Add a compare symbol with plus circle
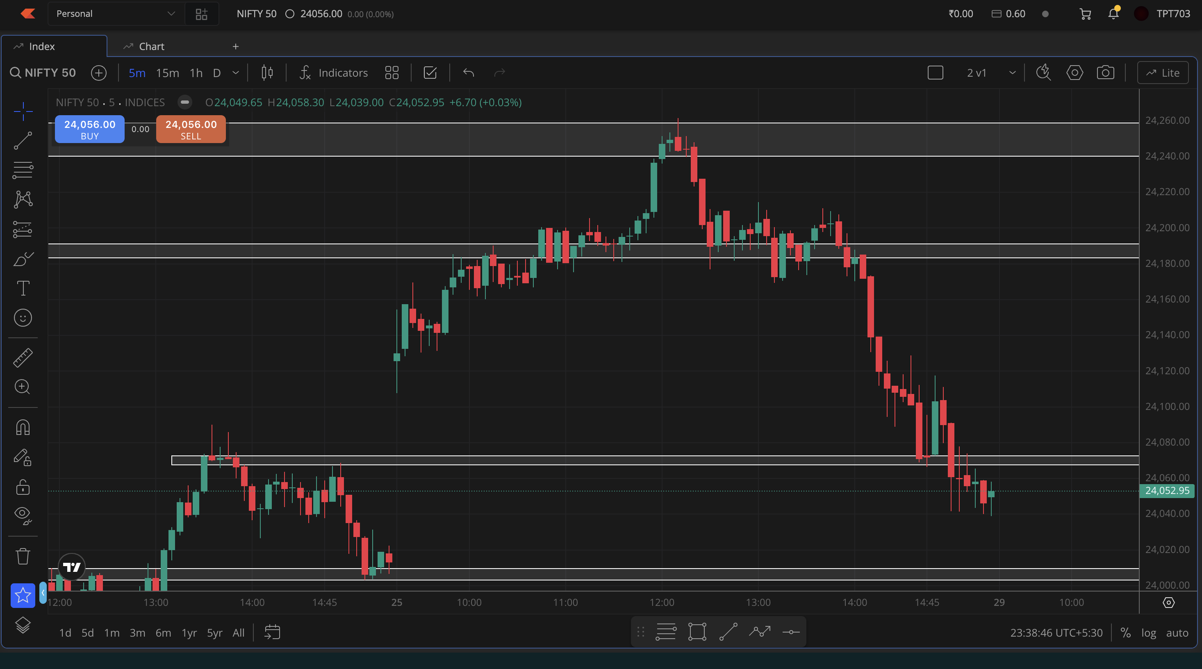Viewport: 1202px width, 669px height. coord(99,73)
